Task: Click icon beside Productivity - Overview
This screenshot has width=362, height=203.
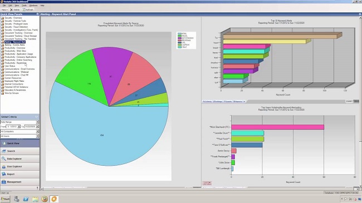Action: [x=2, y=48]
